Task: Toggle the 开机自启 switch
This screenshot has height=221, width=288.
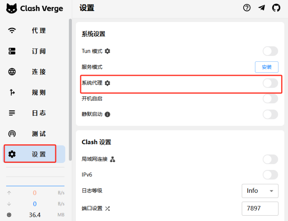Action: coord(270,98)
